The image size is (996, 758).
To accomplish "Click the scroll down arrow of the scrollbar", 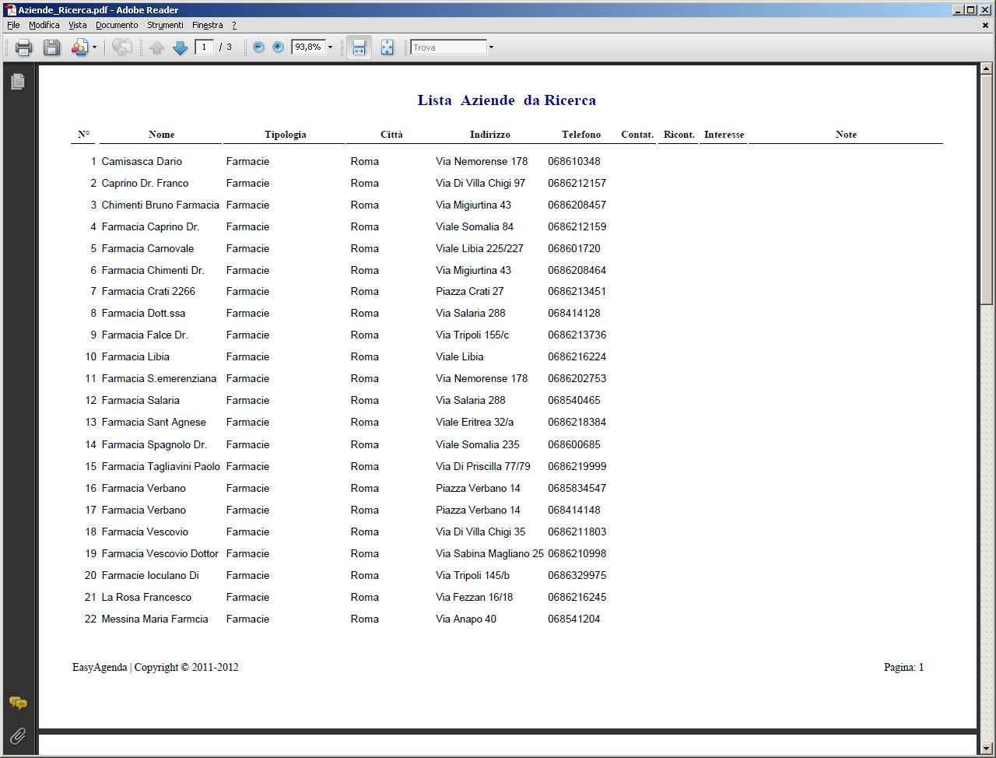I will tap(986, 749).
